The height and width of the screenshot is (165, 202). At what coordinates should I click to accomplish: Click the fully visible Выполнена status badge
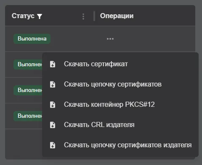[32, 39]
